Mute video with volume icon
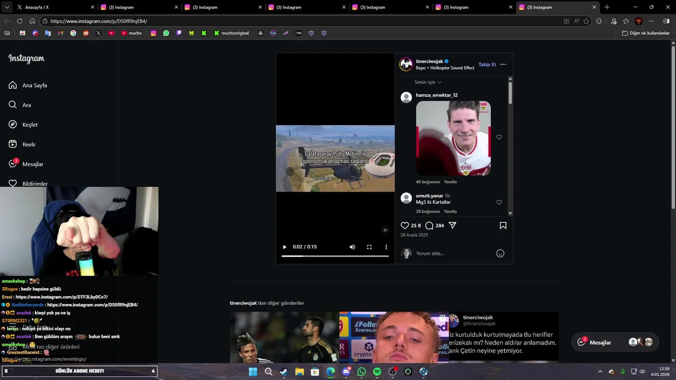 [352, 247]
